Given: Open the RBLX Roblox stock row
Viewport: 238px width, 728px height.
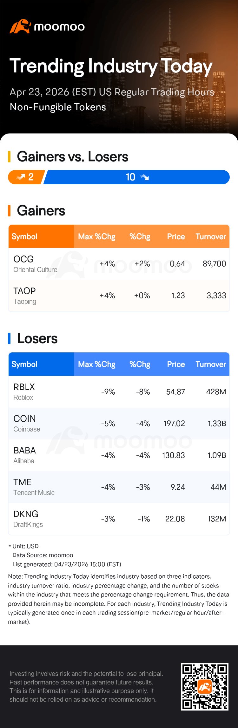Looking at the screenshot, I should coord(119,391).
